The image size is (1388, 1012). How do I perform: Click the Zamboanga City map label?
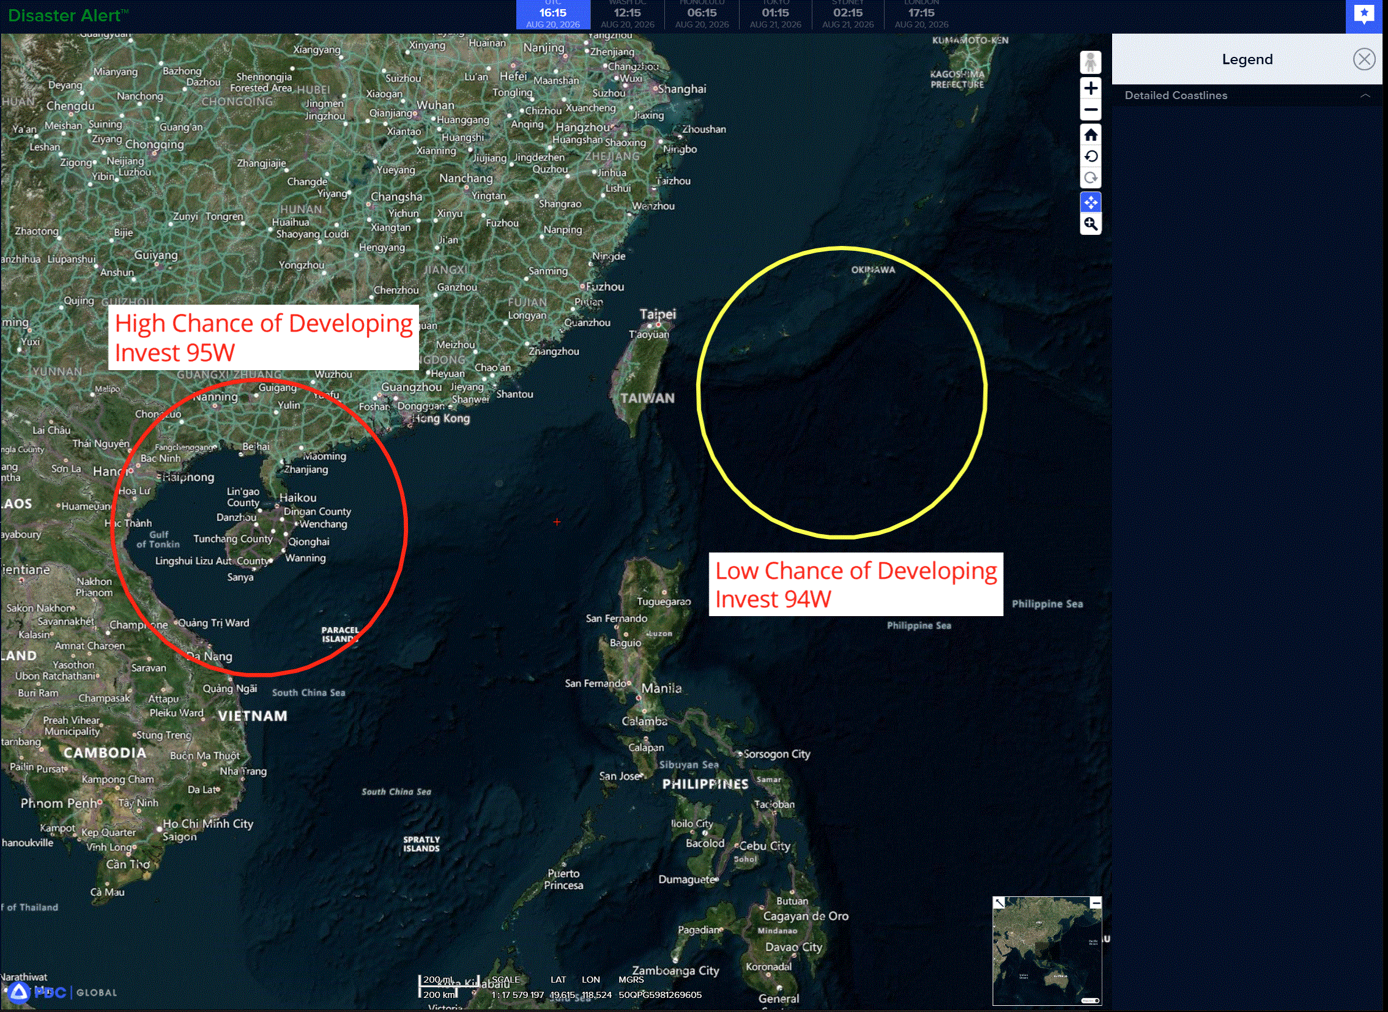pos(675,970)
